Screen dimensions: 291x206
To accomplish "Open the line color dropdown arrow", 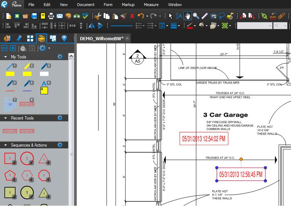I will click(x=195, y=26).
